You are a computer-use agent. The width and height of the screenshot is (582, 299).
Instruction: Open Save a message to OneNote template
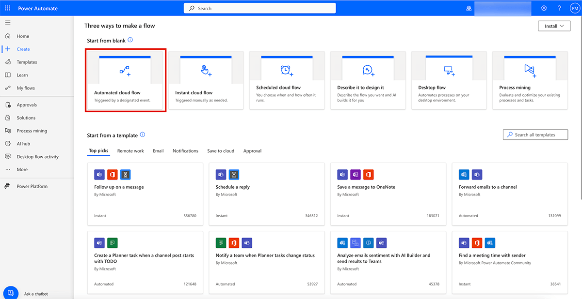[x=388, y=194]
